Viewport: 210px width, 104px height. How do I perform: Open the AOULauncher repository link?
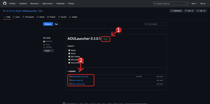[30, 11]
